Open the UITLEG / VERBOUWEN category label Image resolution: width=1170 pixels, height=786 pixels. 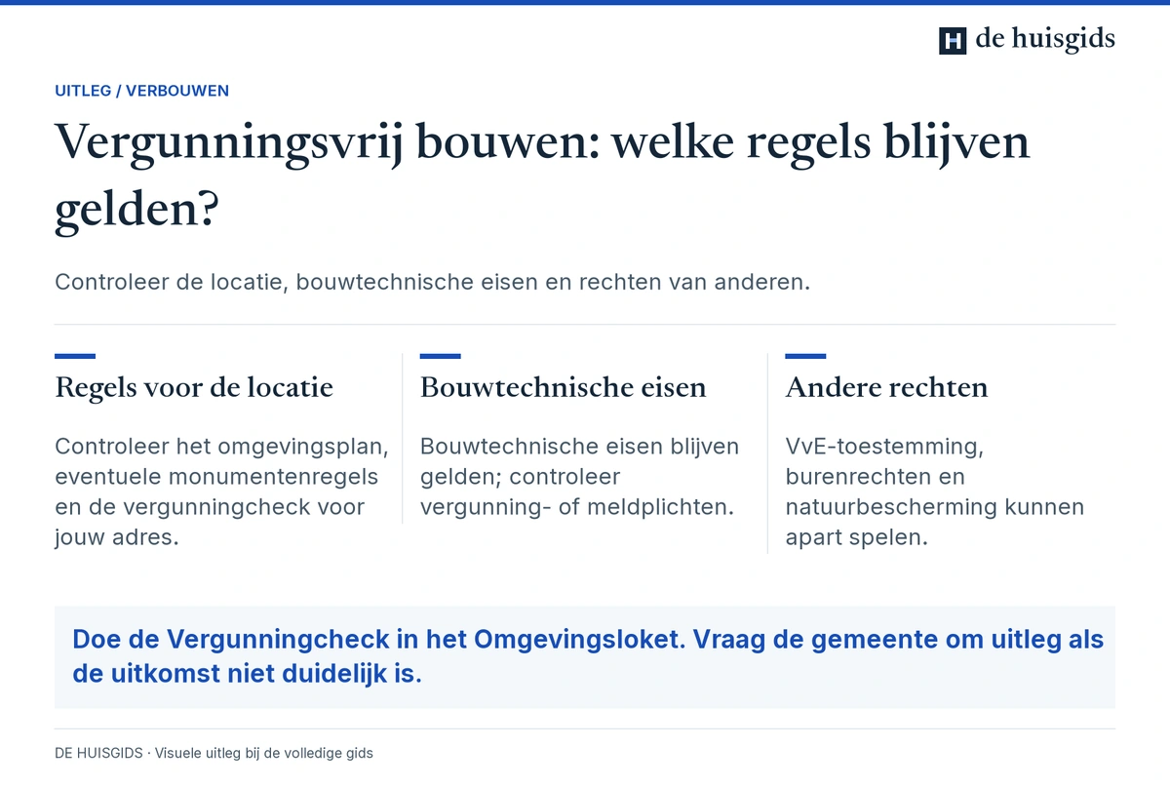point(142,91)
